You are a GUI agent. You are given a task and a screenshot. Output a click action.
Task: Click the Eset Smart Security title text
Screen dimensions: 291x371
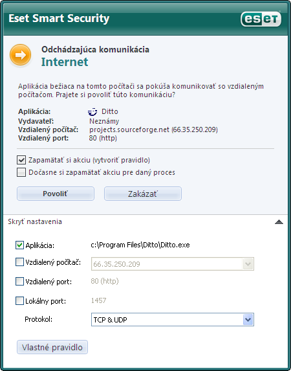[x=59, y=19]
